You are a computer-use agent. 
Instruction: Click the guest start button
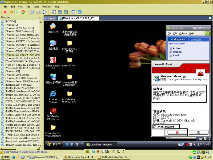pos(54,144)
